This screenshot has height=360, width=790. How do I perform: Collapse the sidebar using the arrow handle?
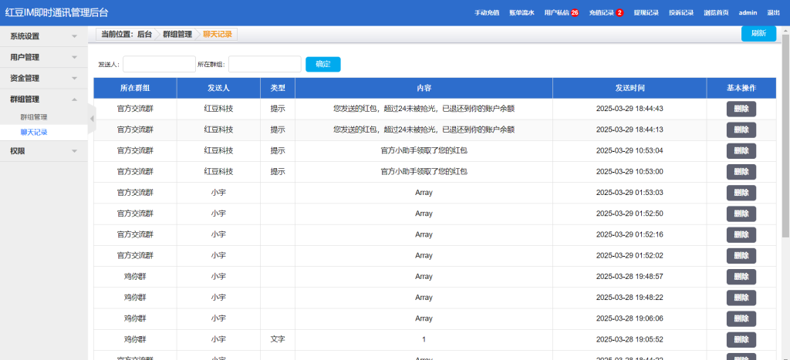tap(91, 119)
